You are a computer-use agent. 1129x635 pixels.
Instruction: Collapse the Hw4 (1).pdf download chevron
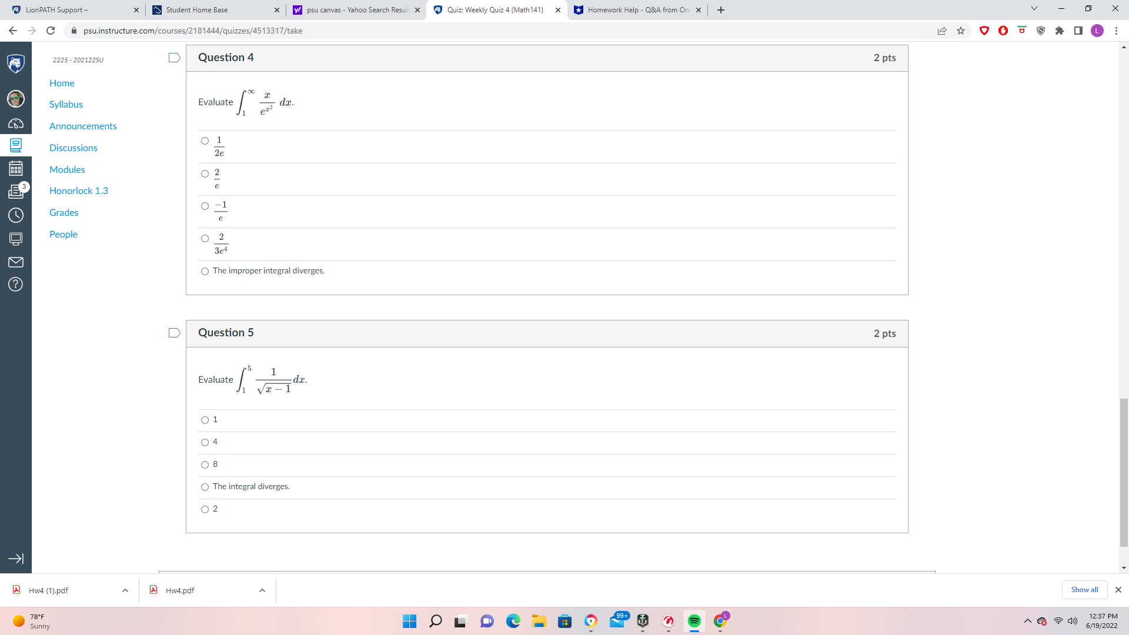click(x=125, y=590)
